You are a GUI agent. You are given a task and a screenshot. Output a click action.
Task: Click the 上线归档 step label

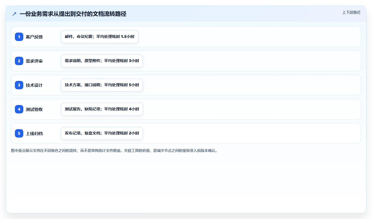click(34, 133)
